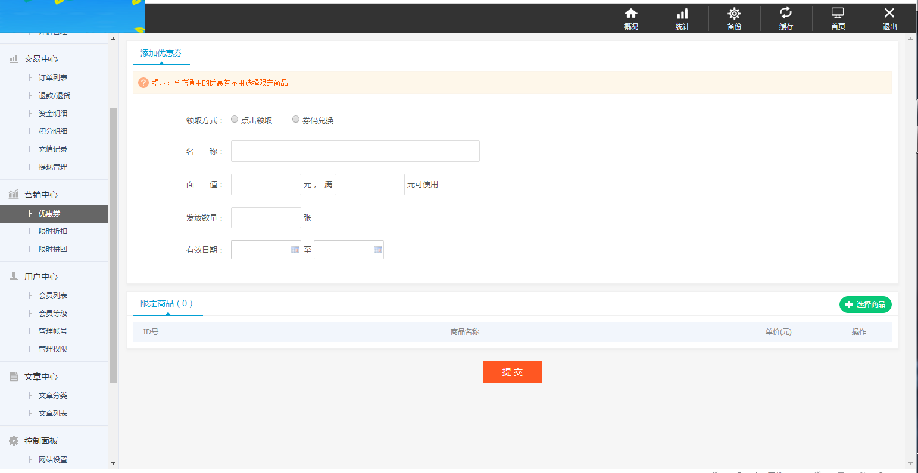Open the 首页 homepage monitor icon

point(838,18)
